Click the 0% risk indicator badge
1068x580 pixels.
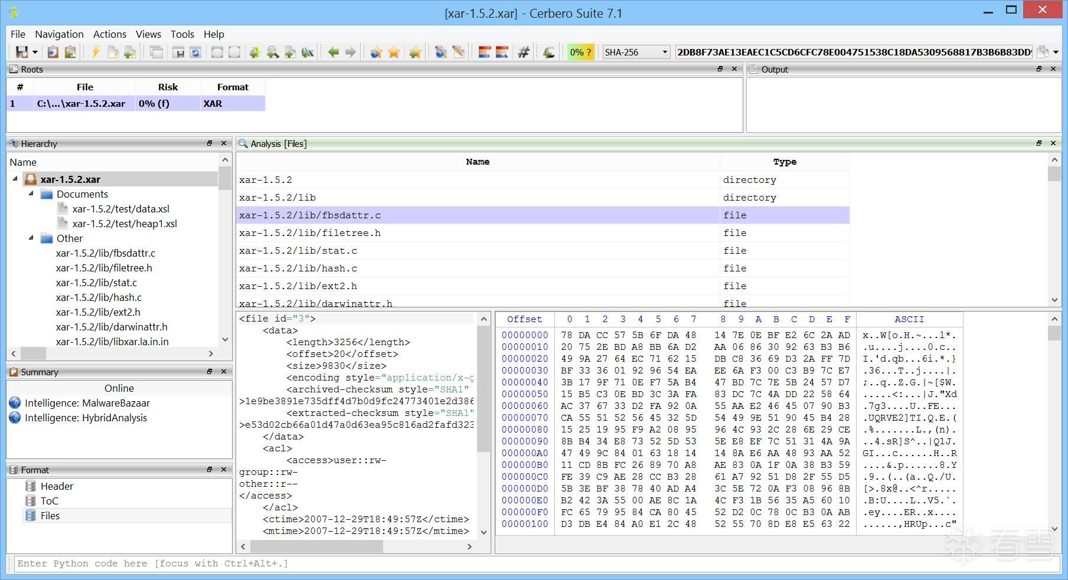pos(580,53)
